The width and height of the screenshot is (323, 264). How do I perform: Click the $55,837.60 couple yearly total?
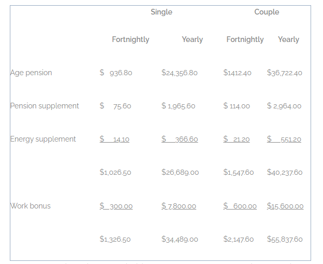point(285,239)
